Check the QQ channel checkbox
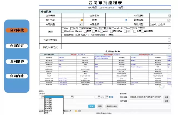 [125, 31]
